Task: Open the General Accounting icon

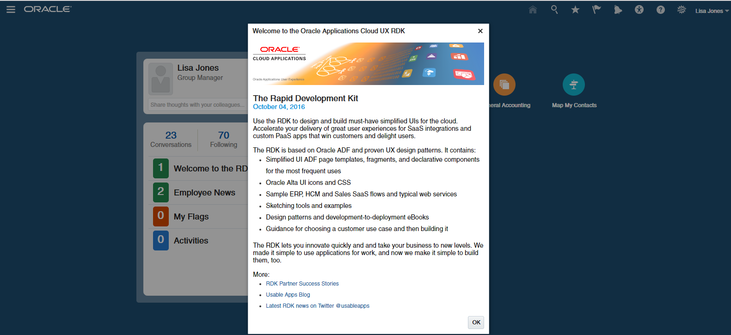Action: pos(504,85)
